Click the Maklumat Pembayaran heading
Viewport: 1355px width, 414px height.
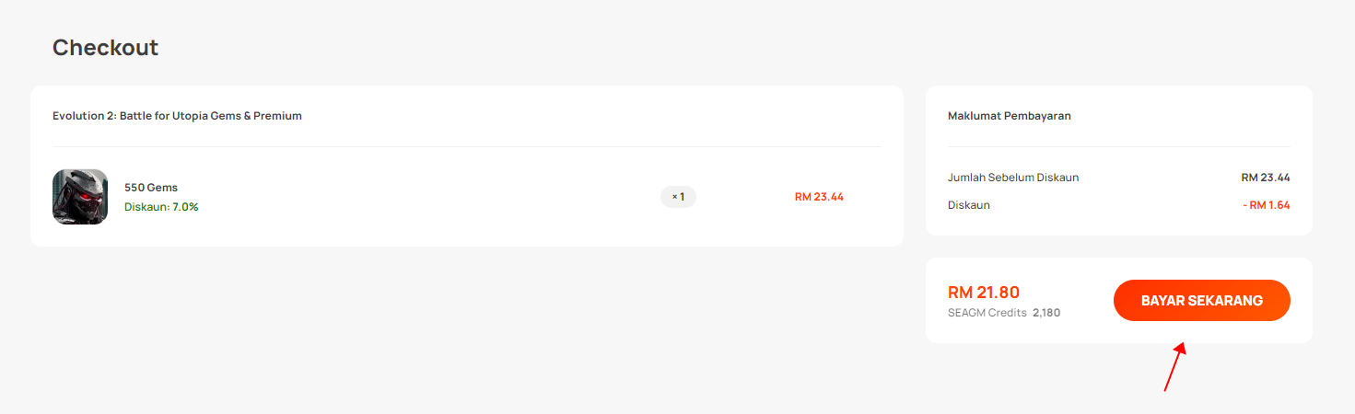(x=1010, y=116)
